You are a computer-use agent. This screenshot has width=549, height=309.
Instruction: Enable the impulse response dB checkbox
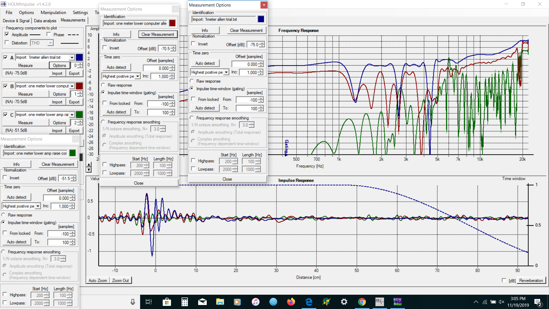[x=504, y=280]
